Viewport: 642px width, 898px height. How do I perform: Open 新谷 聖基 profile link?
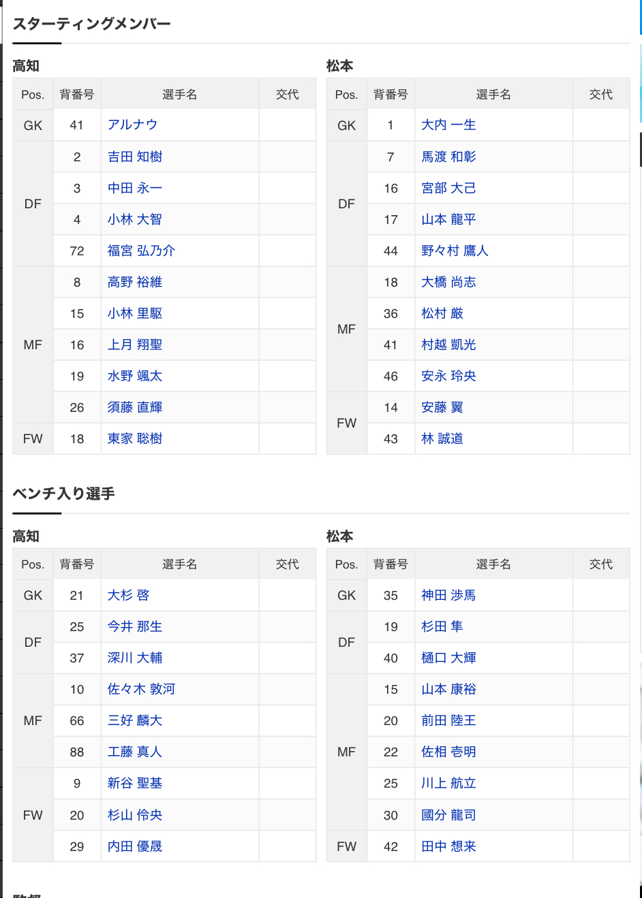coord(135,783)
